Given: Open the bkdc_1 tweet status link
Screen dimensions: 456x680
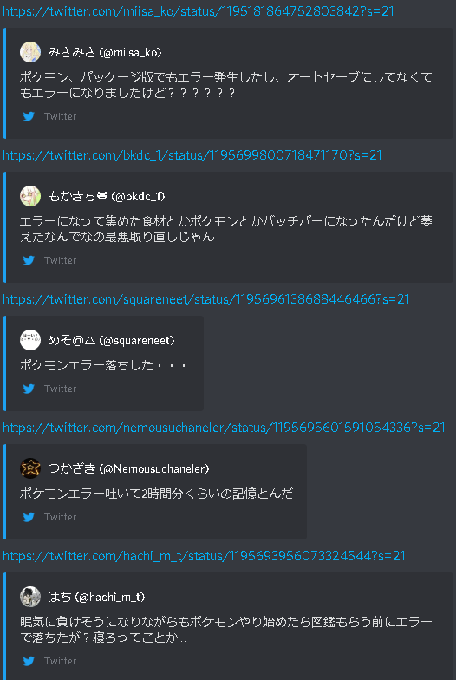Looking at the screenshot, I should pos(192,154).
